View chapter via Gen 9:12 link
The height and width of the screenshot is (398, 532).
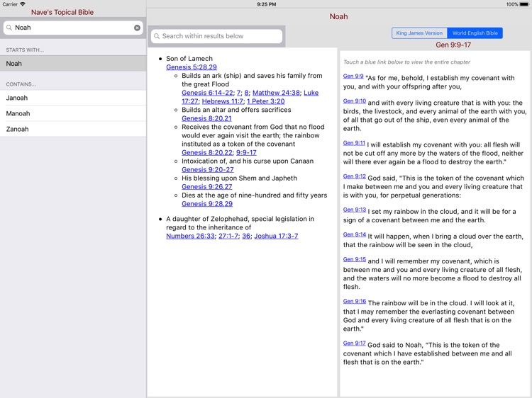(355, 176)
